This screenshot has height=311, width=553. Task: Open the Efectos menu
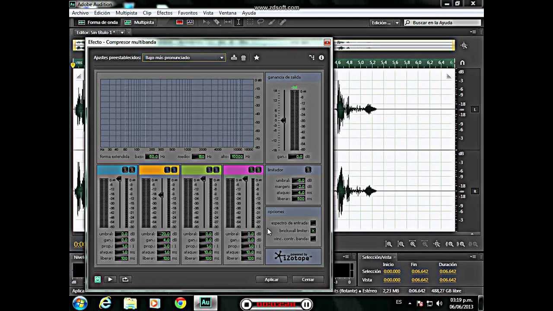[x=165, y=13]
